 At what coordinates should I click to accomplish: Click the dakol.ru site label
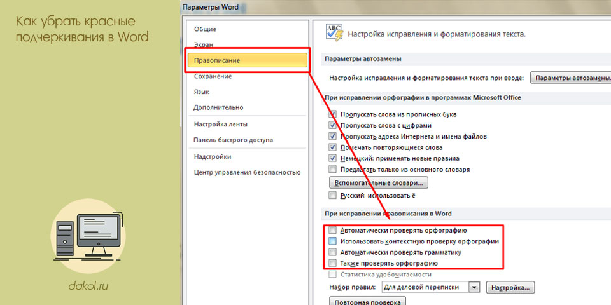pos(88,287)
